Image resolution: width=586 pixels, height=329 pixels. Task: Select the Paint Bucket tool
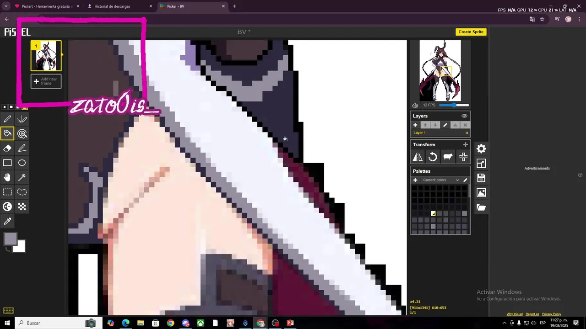coord(7,134)
